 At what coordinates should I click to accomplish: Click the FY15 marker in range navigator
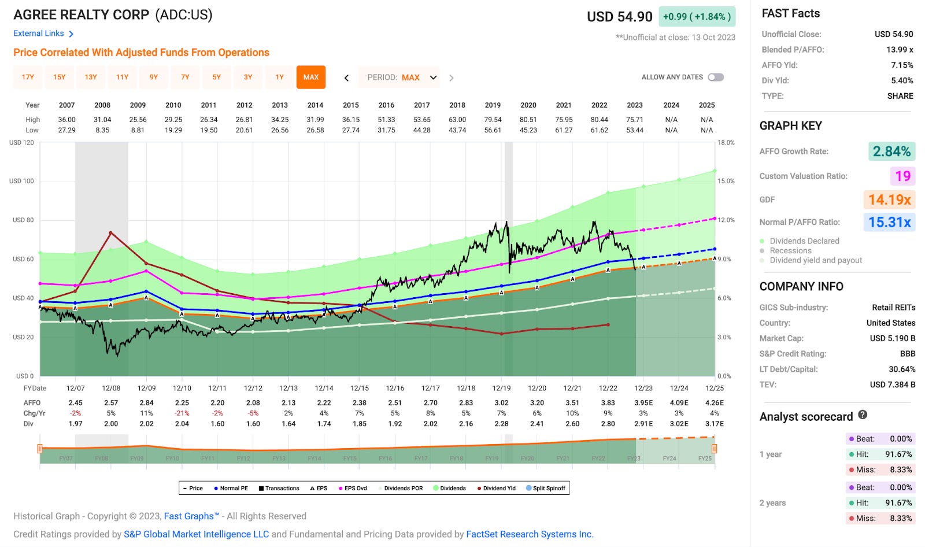pos(350,459)
